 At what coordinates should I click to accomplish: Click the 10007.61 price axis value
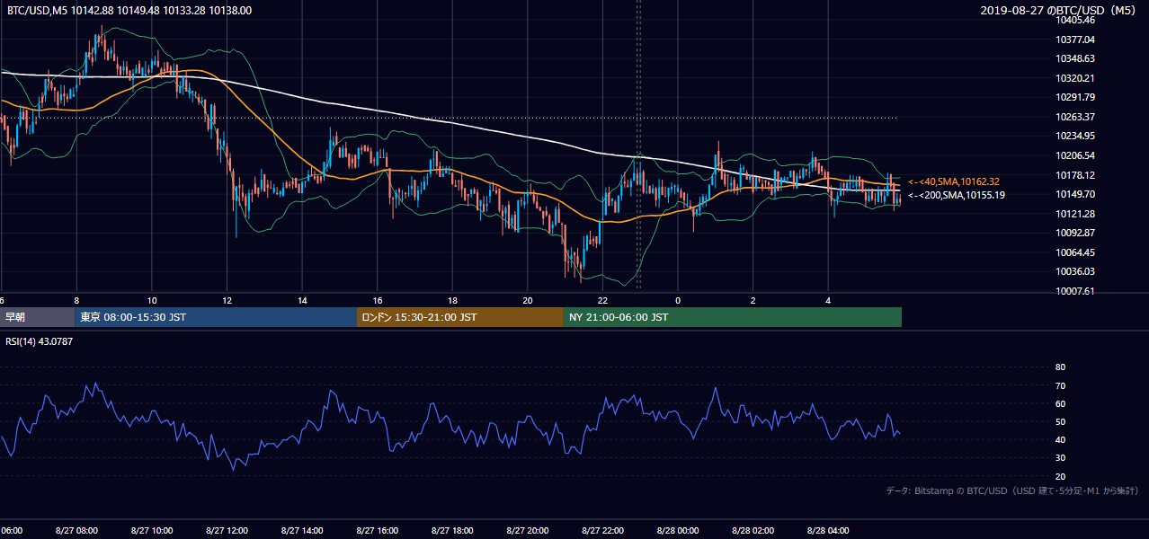coord(1074,291)
